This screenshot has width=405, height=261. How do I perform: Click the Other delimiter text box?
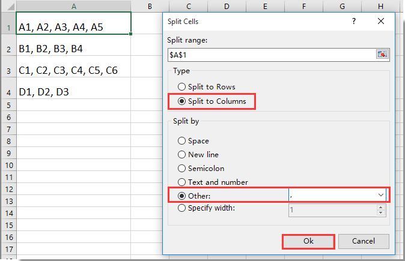[332, 195]
